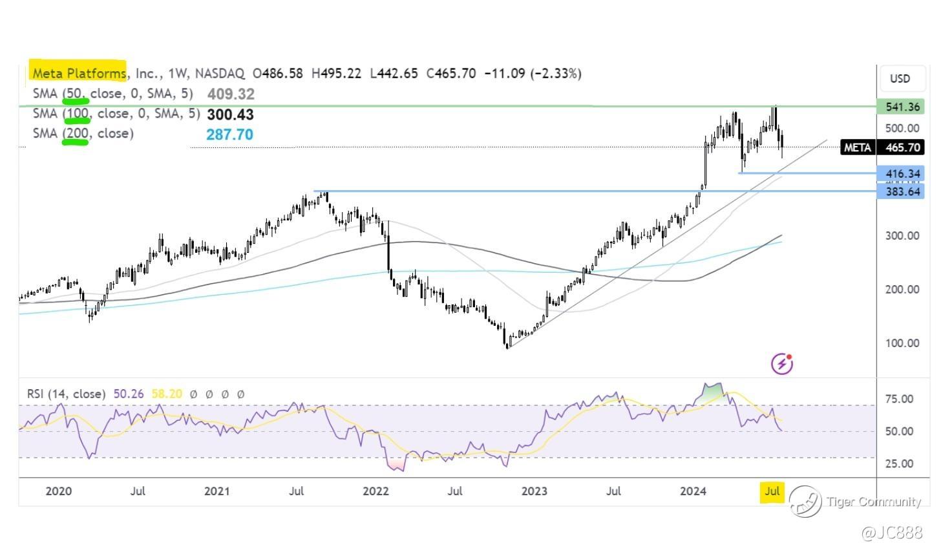Screen dimensions: 941x554
Task: Click the 50.00 RSI axis tick
Action: (x=899, y=431)
